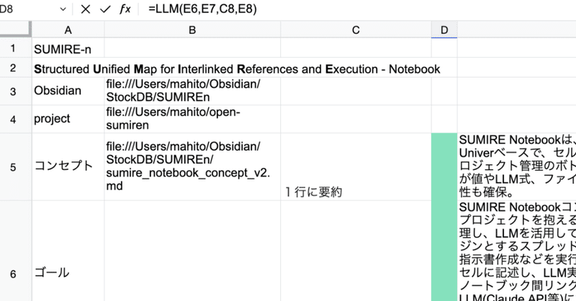
Task: Select column C header
Action: (356, 30)
